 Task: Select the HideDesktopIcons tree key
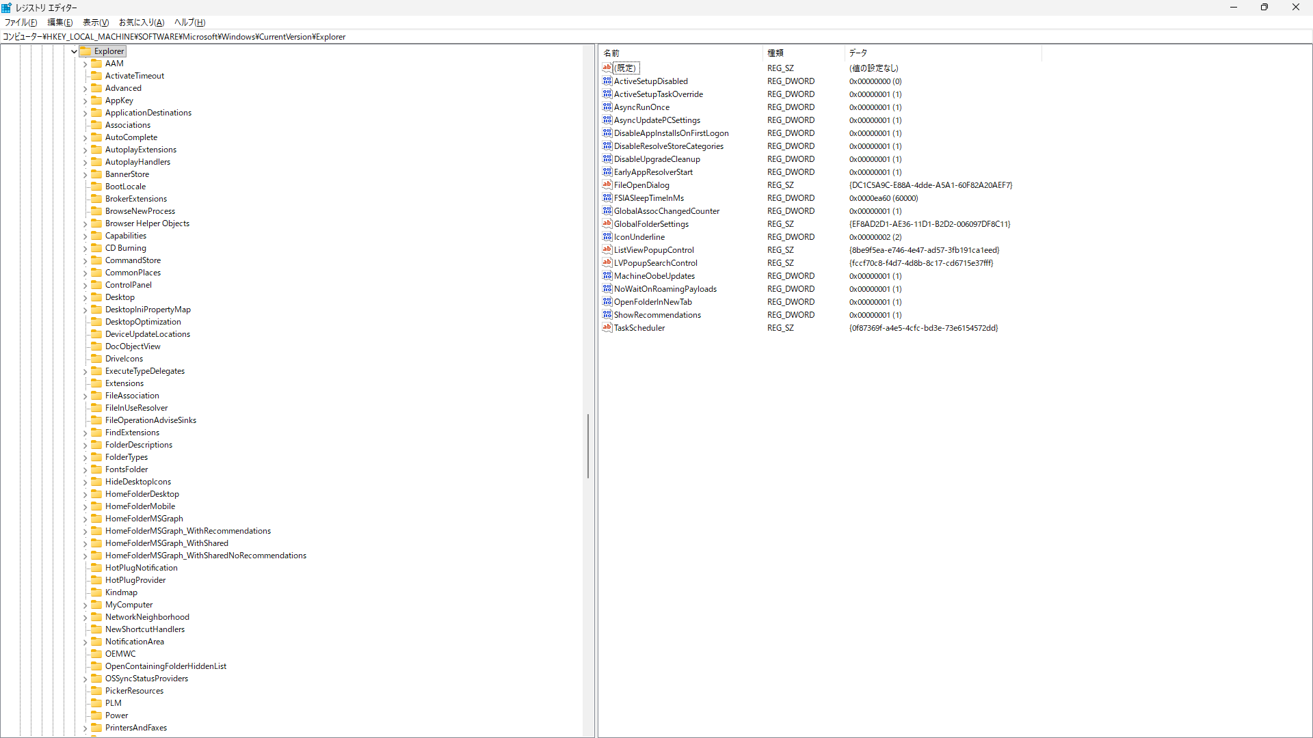pyautogui.click(x=138, y=482)
